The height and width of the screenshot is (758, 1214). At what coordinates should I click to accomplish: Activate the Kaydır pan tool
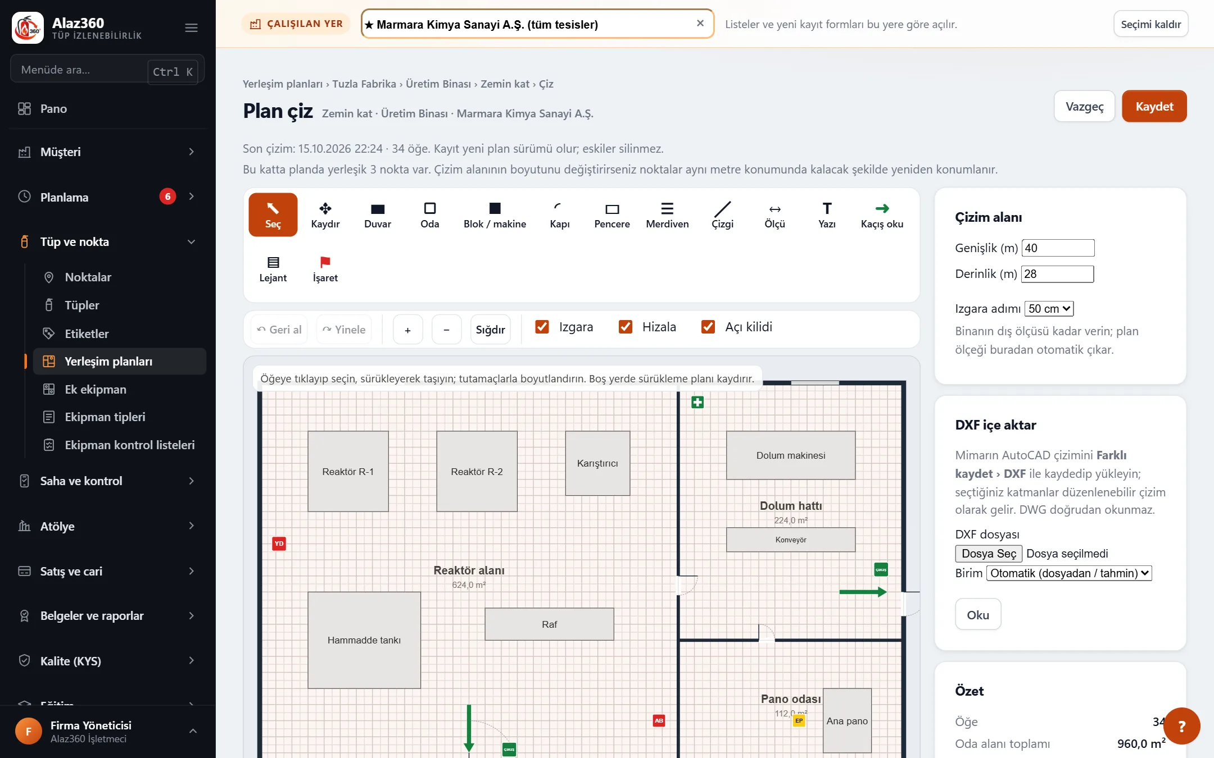coord(325,214)
